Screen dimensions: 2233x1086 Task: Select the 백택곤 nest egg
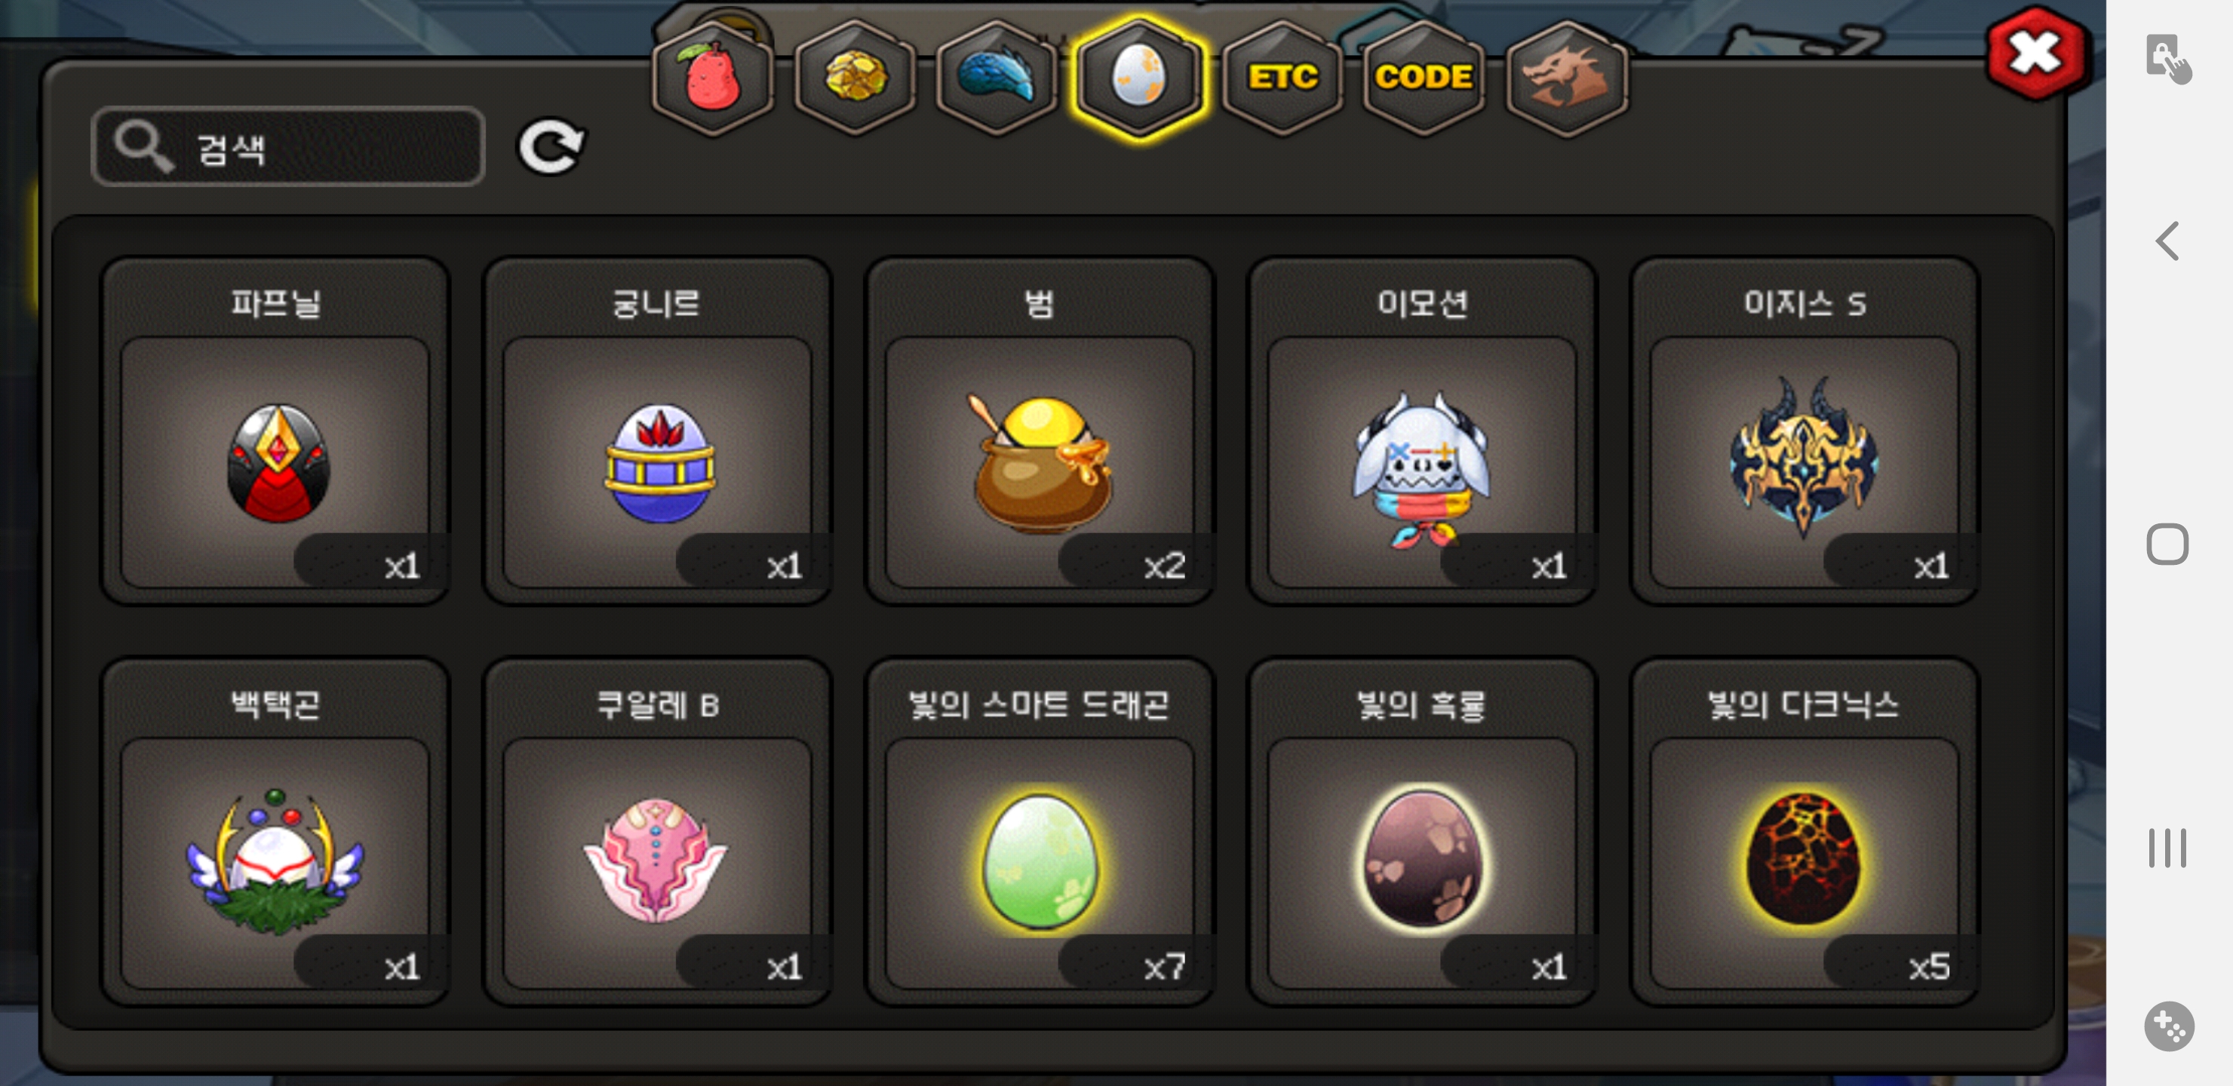275,832
